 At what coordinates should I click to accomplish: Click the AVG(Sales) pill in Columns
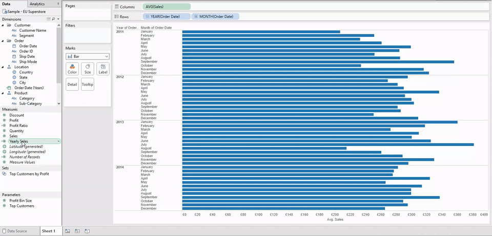point(167,7)
